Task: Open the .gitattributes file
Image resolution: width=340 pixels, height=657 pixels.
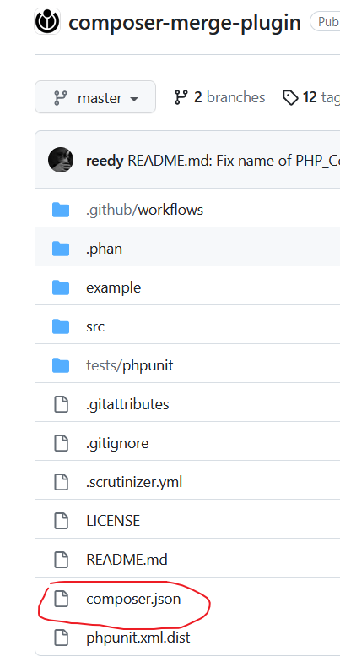Action: (x=127, y=404)
